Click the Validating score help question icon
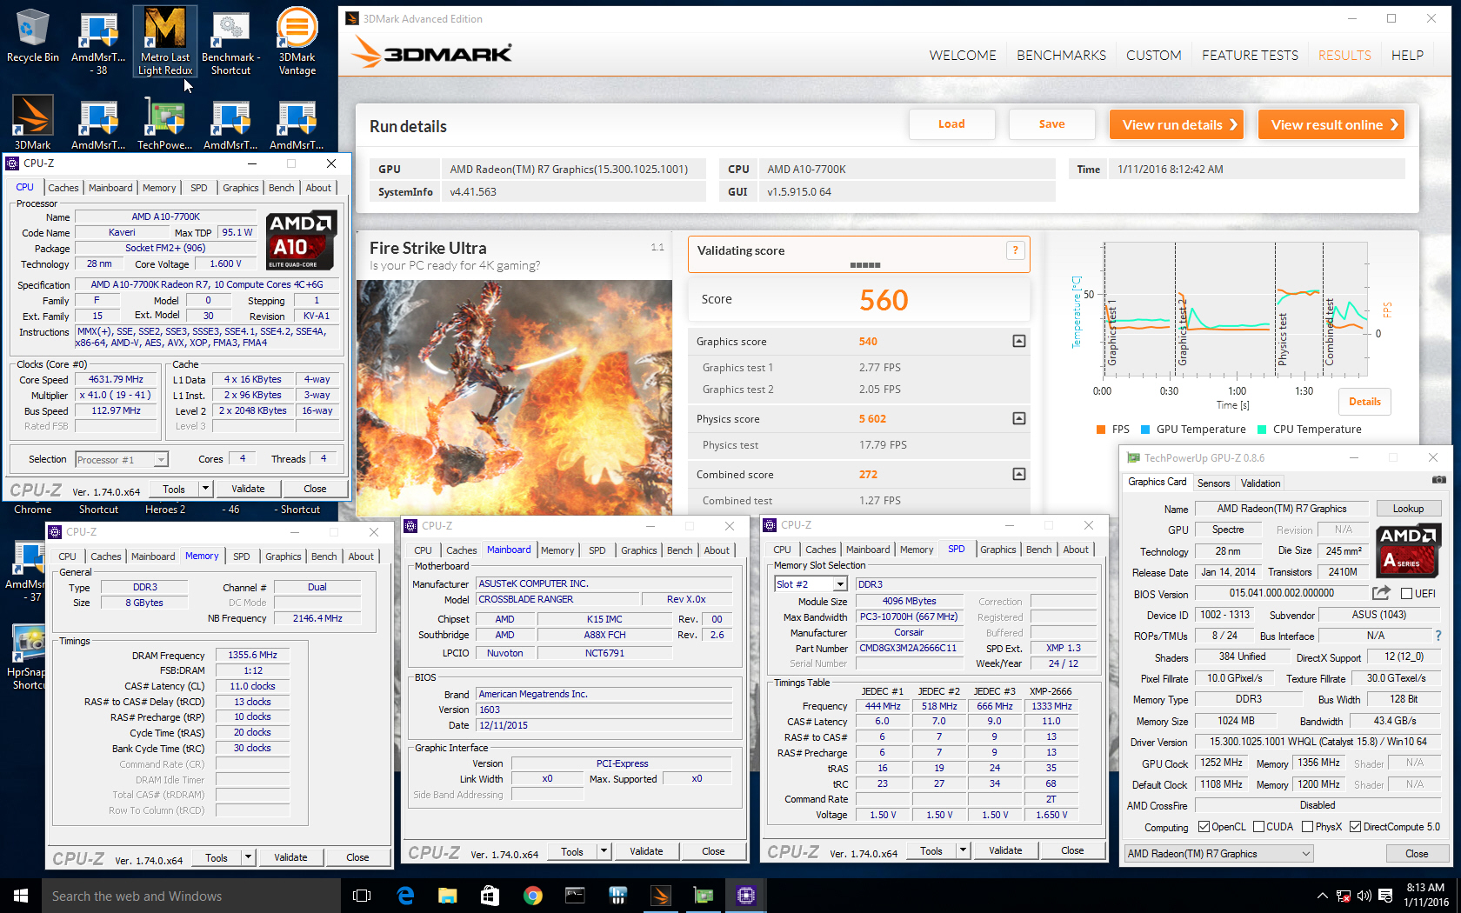The width and height of the screenshot is (1461, 913). click(1014, 250)
